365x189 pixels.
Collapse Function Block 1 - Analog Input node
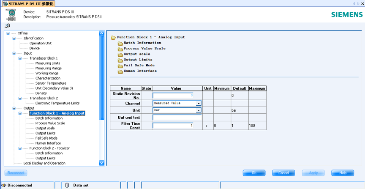pos(20,113)
